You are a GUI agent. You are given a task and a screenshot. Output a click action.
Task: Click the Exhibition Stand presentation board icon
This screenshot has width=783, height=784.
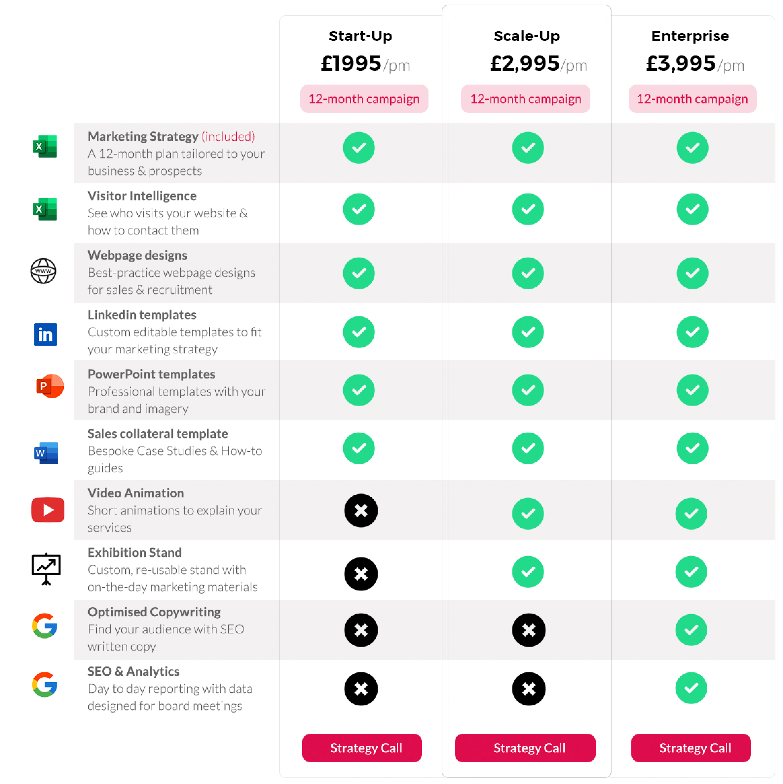[46, 569]
